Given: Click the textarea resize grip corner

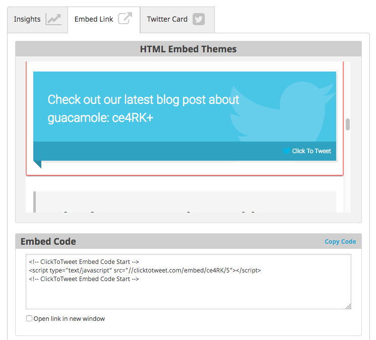Looking at the screenshot, I should pos(348,306).
